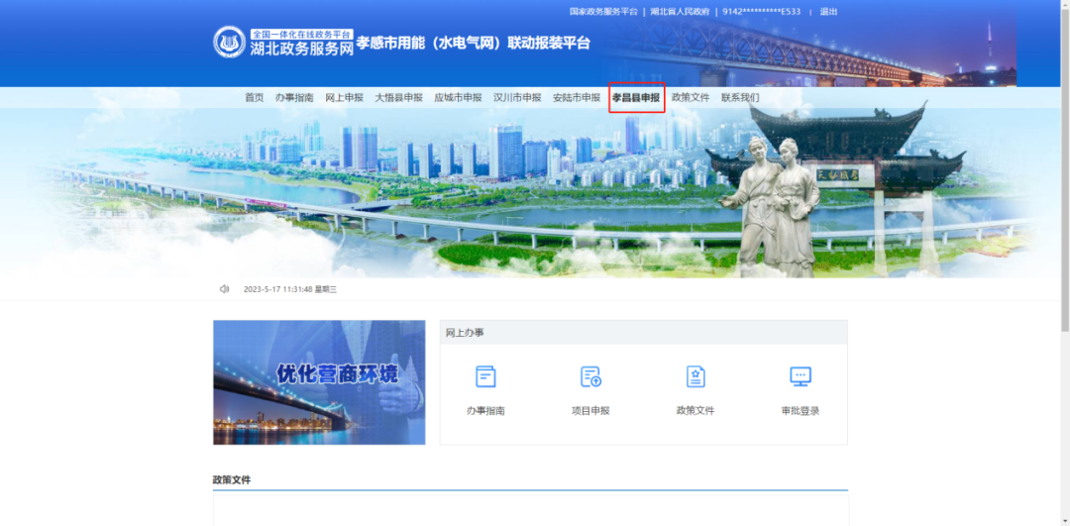Go to 大悟县申报 menu item

coord(398,98)
